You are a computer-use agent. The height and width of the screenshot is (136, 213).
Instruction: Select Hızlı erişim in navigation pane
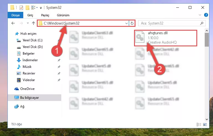[29, 34]
